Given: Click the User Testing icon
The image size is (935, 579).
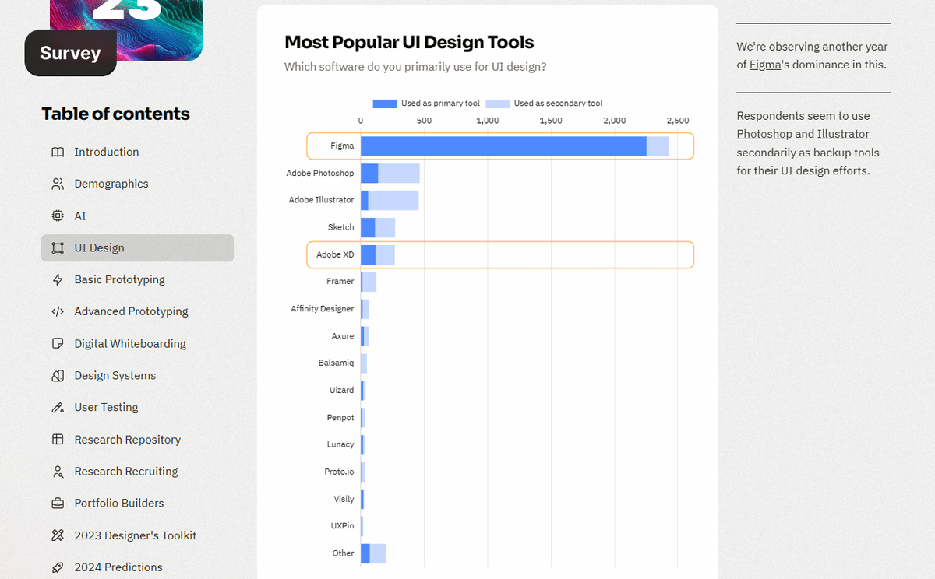Looking at the screenshot, I should 58,407.
